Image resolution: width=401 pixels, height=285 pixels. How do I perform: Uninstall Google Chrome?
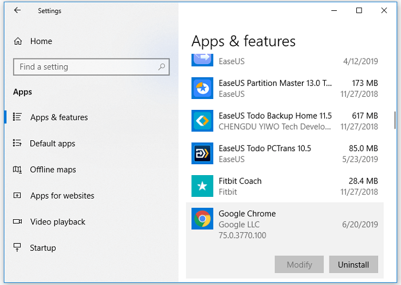353,264
